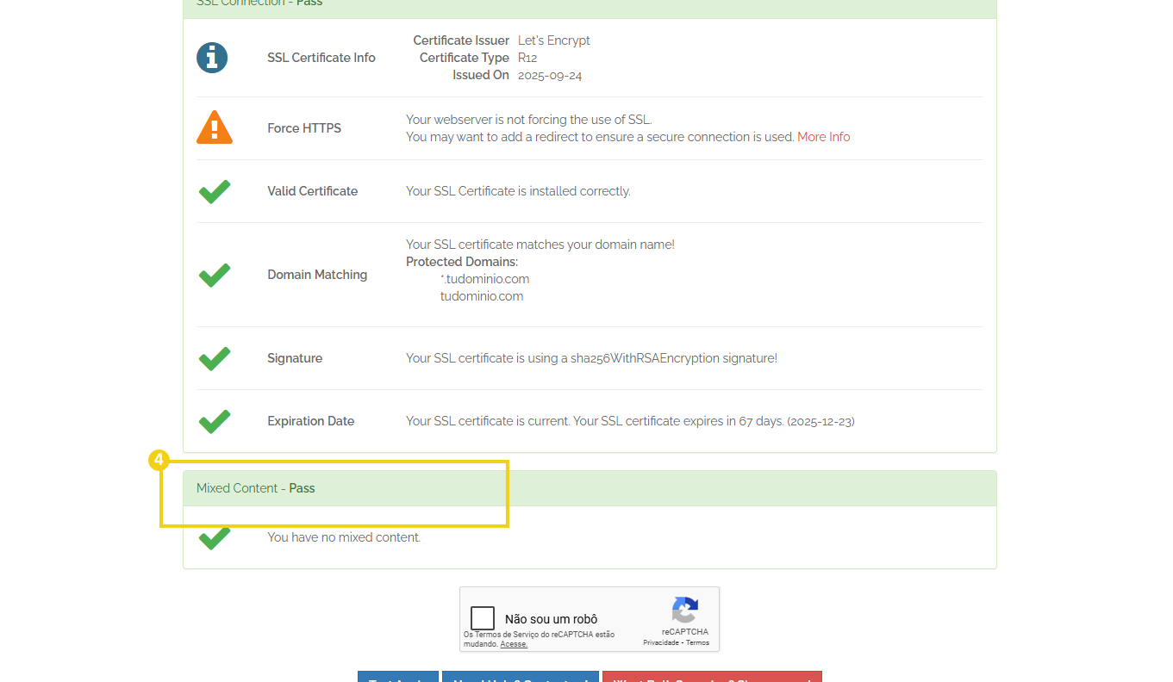
Task: Click the SSL Certificate Info icon
Action: [212, 58]
